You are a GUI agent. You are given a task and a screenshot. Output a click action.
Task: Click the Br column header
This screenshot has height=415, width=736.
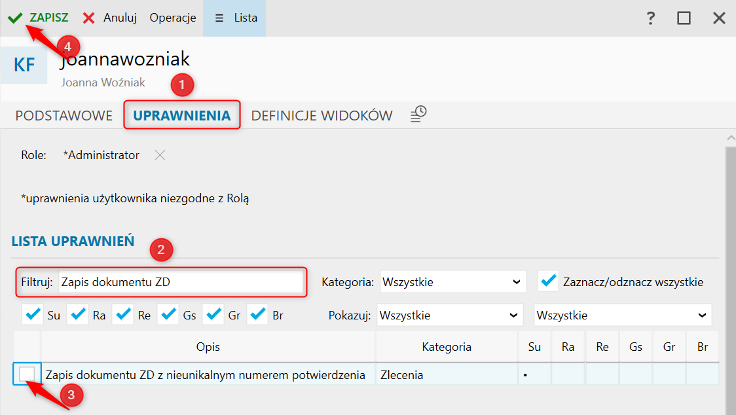pyautogui.click(x=702, y=347)
